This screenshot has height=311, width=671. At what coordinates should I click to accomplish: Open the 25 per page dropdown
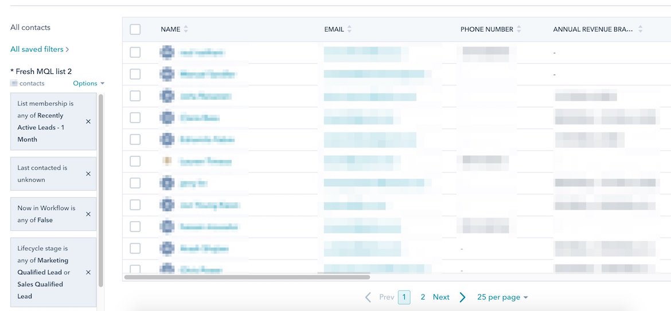502,297
